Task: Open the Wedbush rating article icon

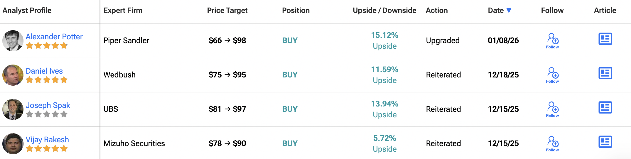Action: pyautogui.click(x=605, y=73)
